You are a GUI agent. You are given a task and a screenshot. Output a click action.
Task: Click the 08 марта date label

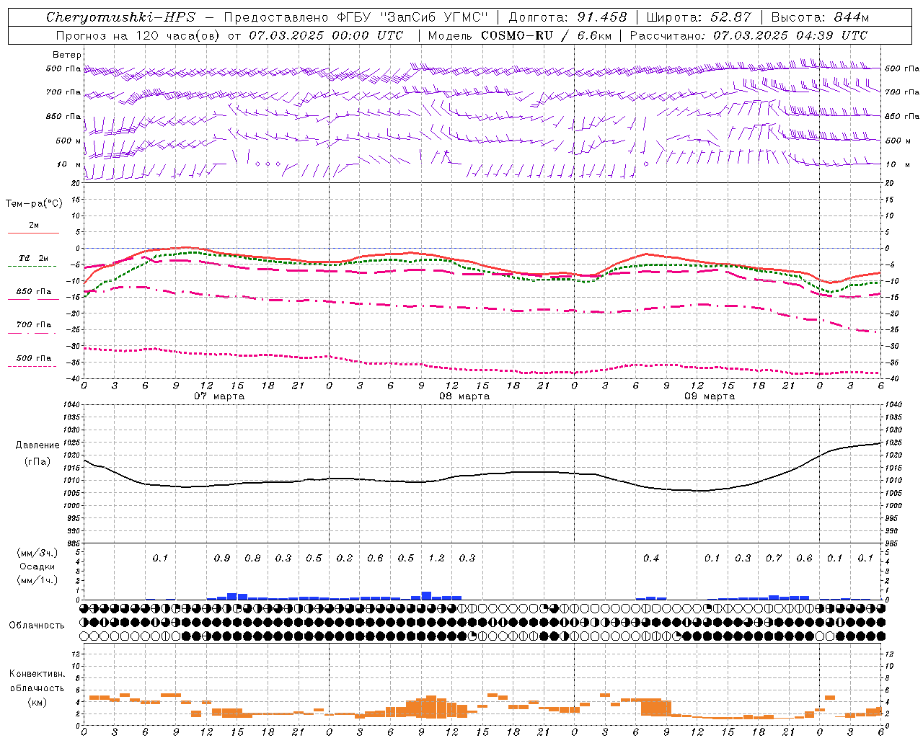tap(464, 396)
